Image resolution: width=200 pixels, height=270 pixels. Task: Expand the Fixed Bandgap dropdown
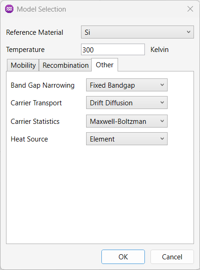(x=127, y=85)
